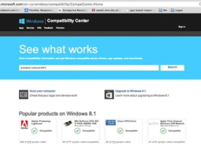Image resolution: width=201 pixels, height=144 pixels.
Task: Click "Check that your apps and devices work" text
Action: point(53,96)
